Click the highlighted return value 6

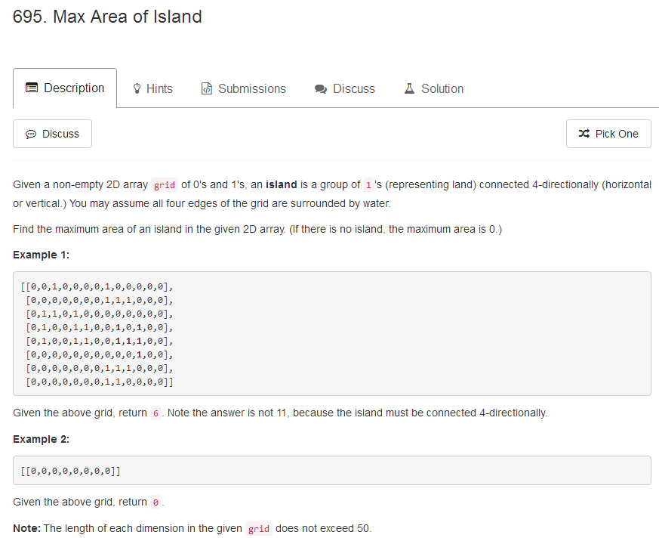(x=156, y=413)
